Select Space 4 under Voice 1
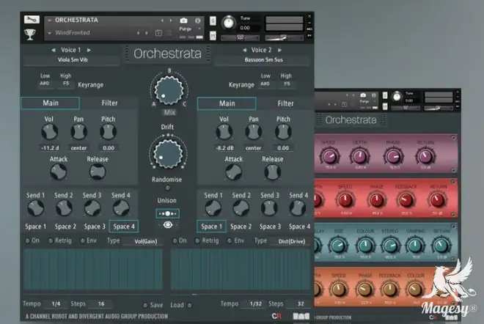This screenshot has width=484, height=324. coord(124,227)
